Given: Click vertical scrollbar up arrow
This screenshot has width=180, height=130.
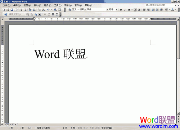Looking at the screenshot, I should (178, 19).
